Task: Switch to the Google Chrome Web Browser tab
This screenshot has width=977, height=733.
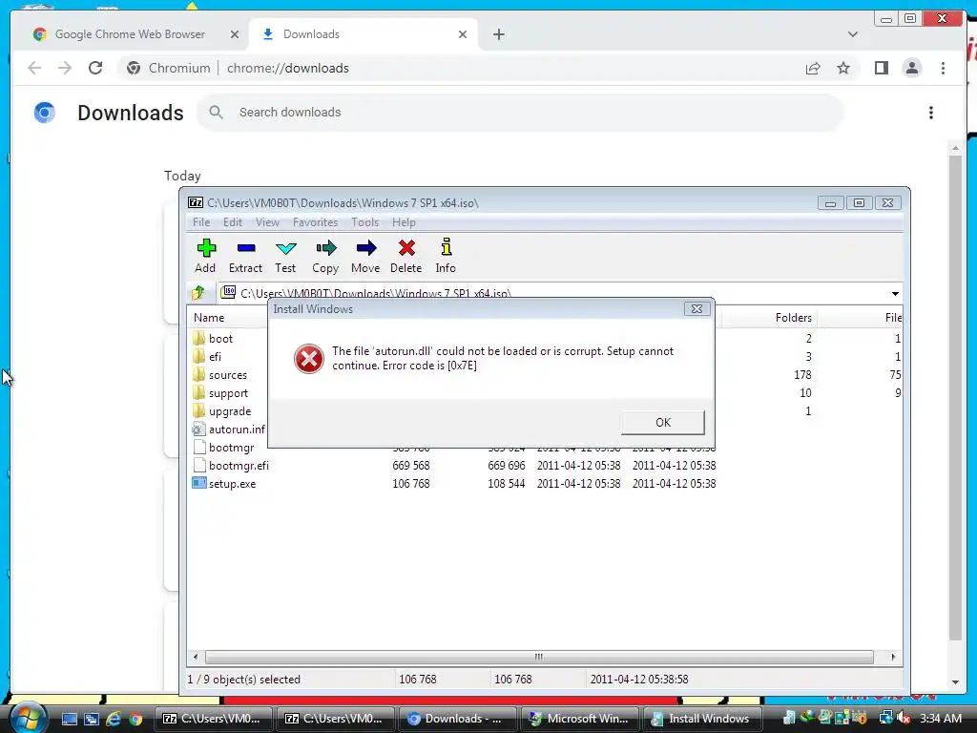Action: (x=130, y=34)
